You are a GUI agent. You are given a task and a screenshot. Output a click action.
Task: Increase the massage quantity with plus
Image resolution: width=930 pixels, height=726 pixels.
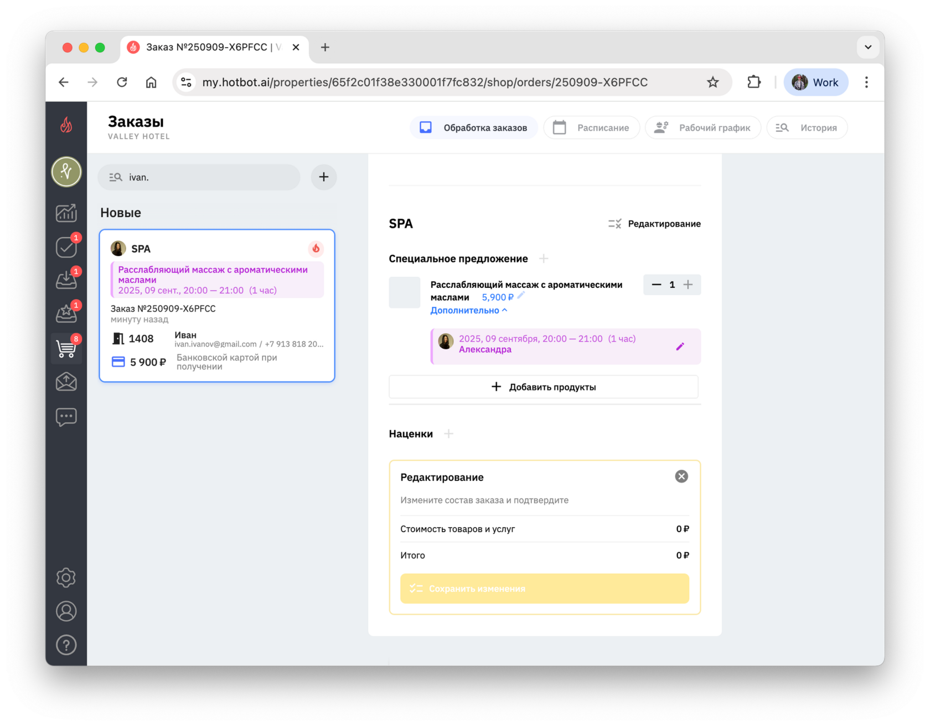pyautogui.click(x=688, y=285)
